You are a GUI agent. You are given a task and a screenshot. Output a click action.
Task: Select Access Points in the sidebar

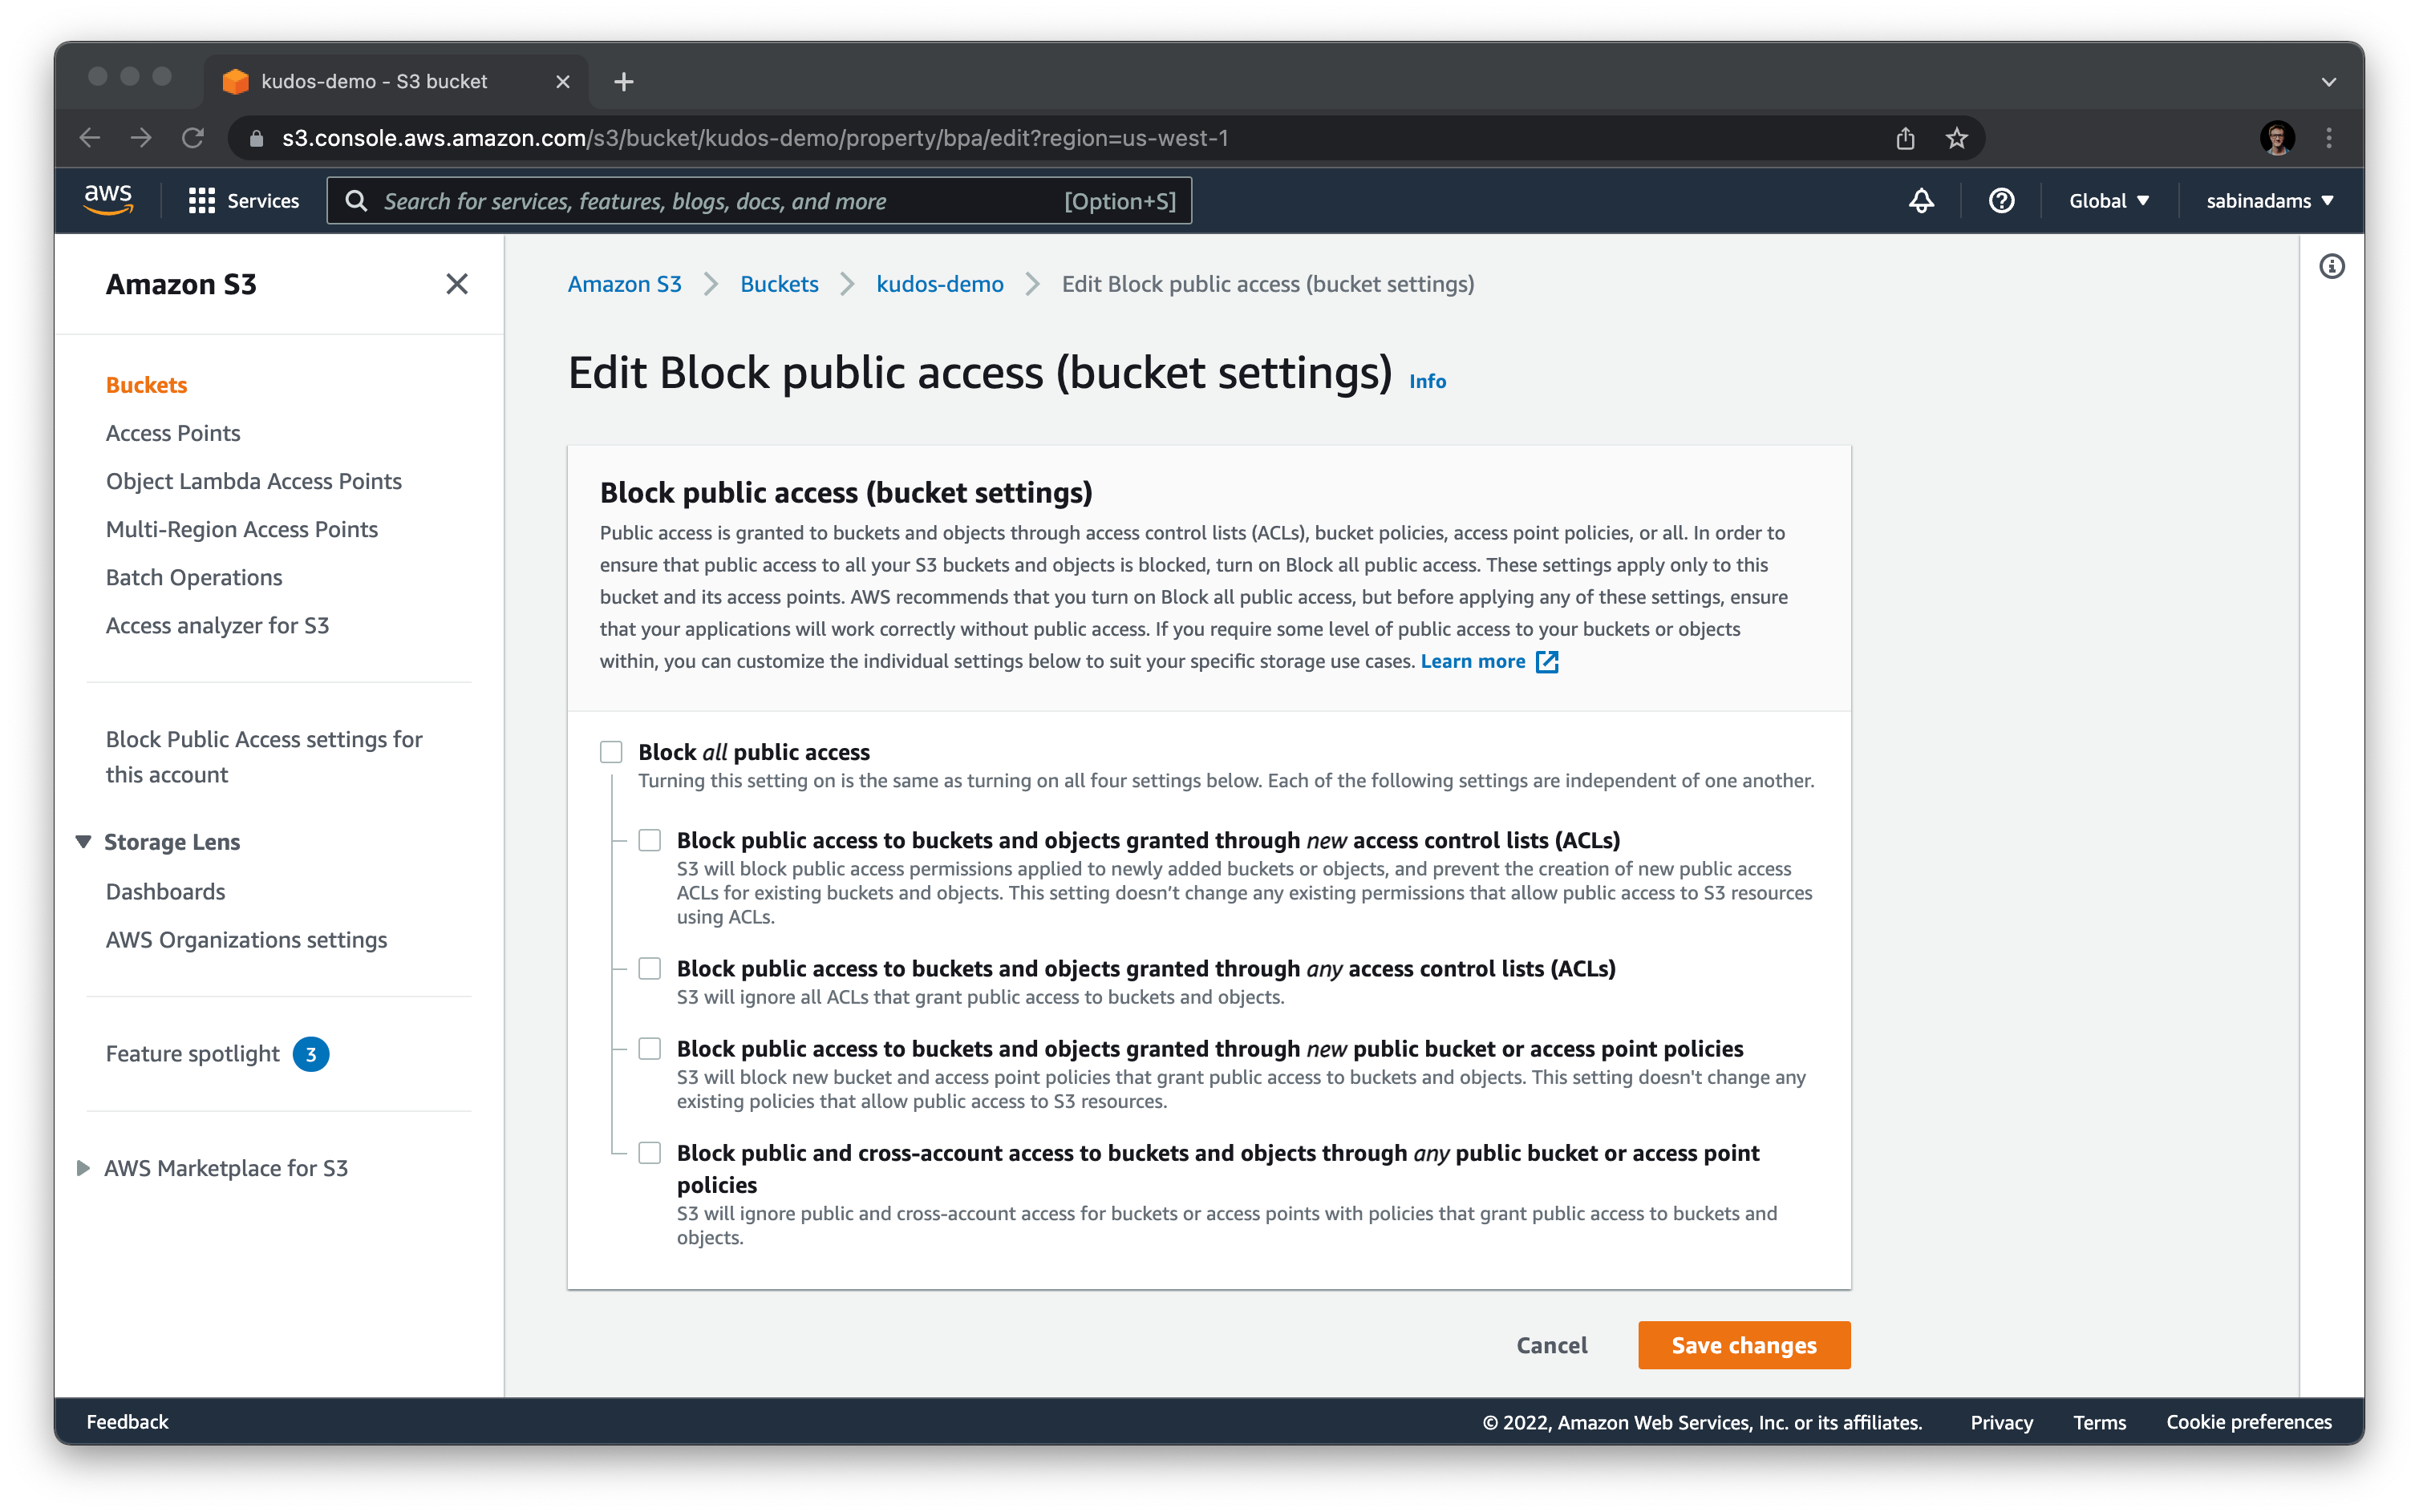[173, 433]
